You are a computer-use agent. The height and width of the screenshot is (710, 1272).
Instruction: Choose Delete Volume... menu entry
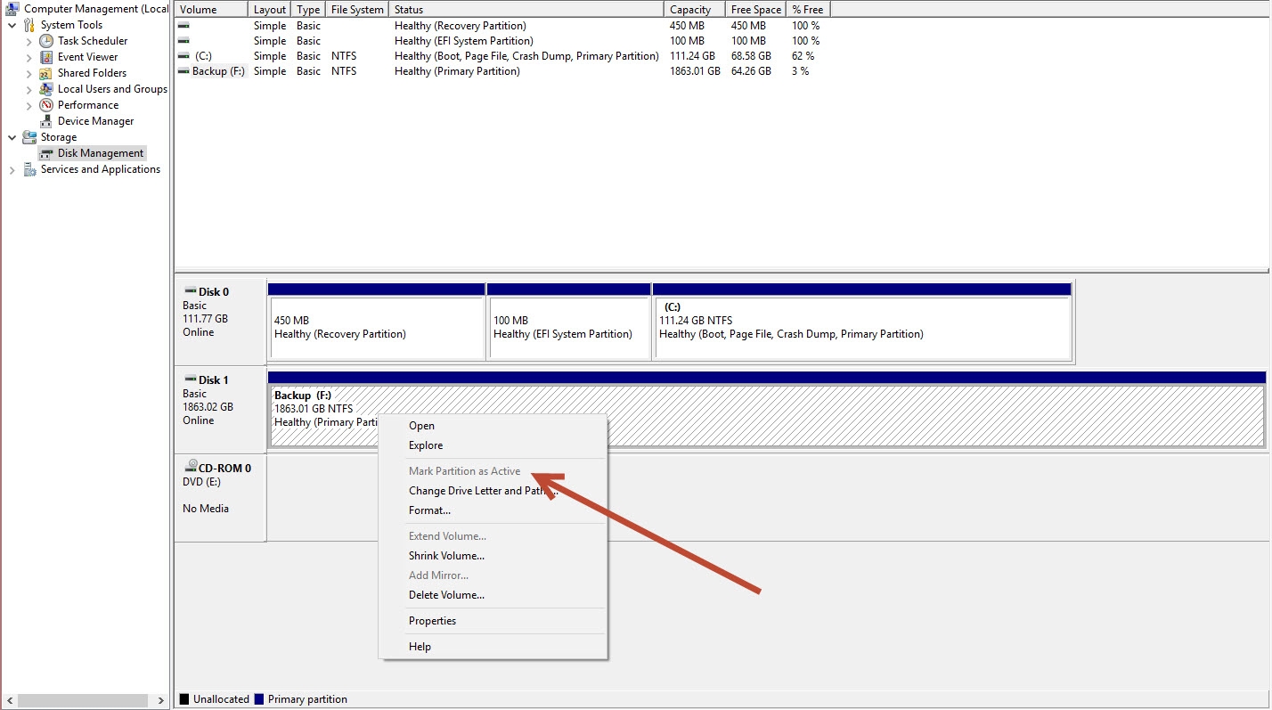click(446, 595)
